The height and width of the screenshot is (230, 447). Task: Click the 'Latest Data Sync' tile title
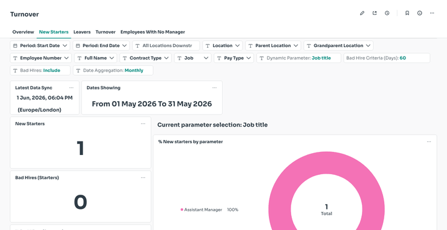point(34,87)
